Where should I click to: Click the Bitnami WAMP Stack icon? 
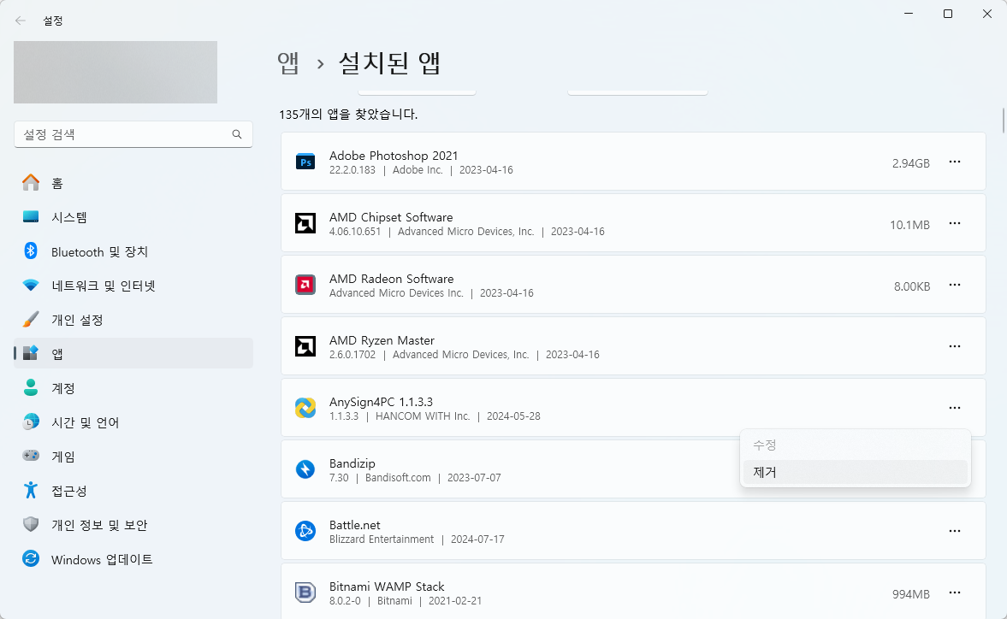[305, 592]
